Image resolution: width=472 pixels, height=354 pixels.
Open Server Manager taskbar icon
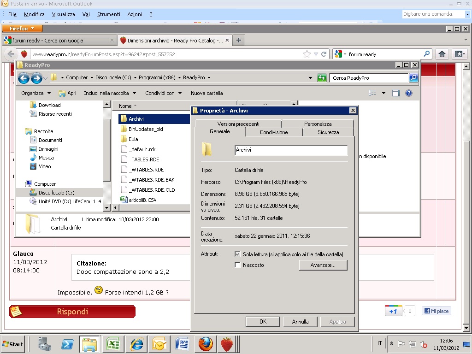tap(44, 344)
